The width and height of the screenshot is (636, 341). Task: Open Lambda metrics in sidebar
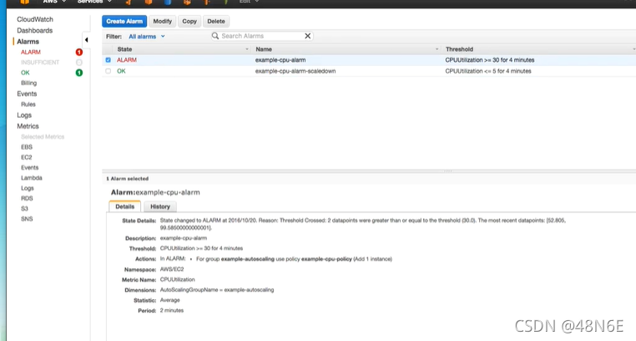[x=31, y=178]
